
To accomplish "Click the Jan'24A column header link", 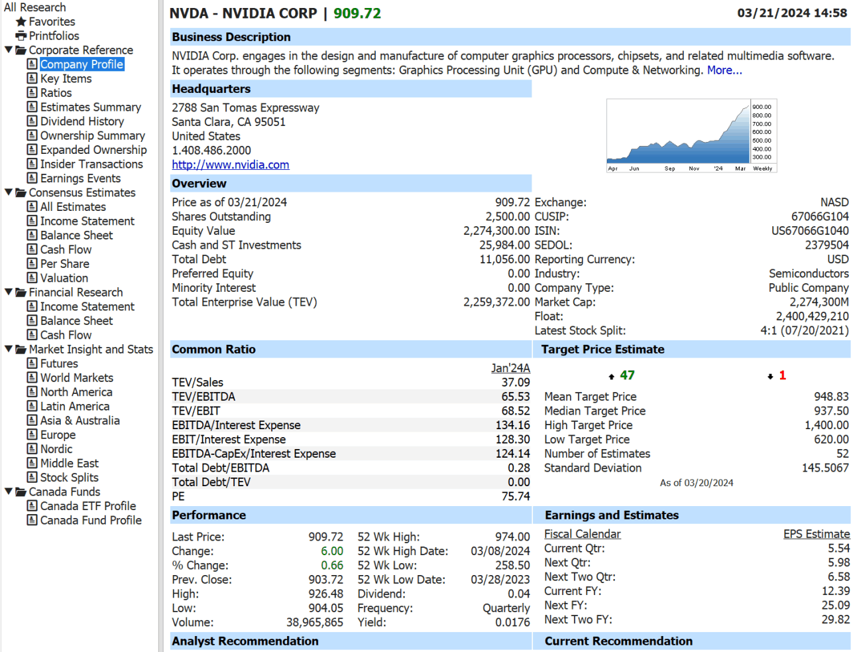I will [x=510, y=368].
